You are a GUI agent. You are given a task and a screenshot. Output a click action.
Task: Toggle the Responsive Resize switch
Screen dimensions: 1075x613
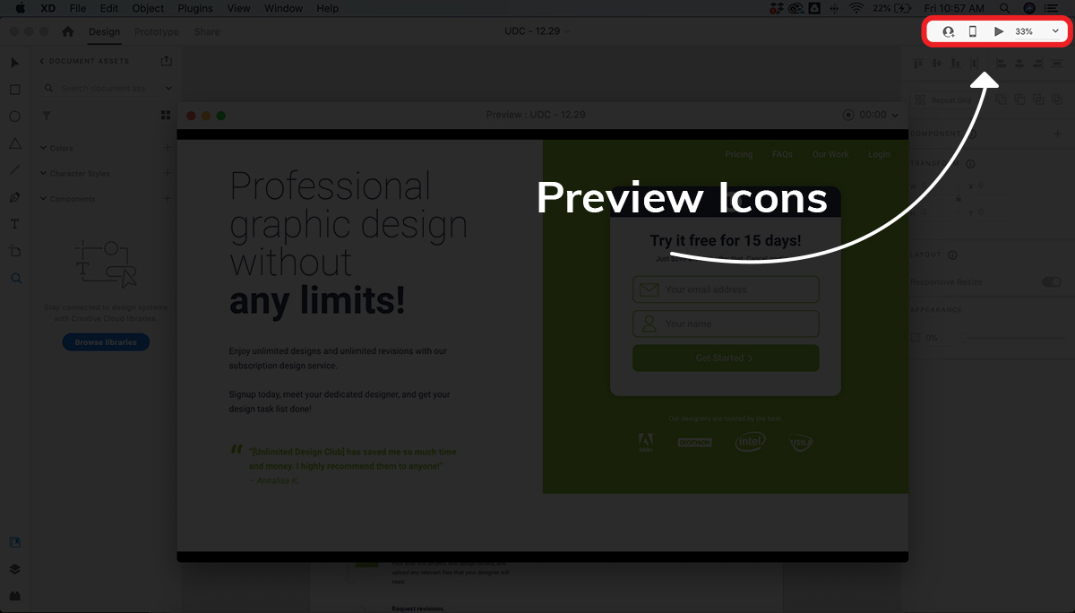[1051, 282]
